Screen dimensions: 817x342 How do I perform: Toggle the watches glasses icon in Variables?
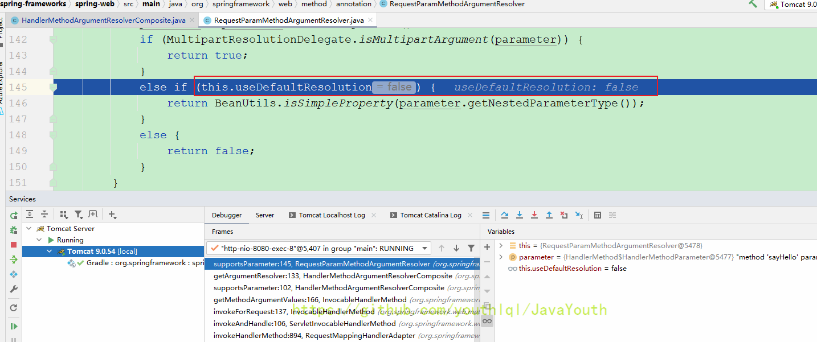tap(487, 321)
